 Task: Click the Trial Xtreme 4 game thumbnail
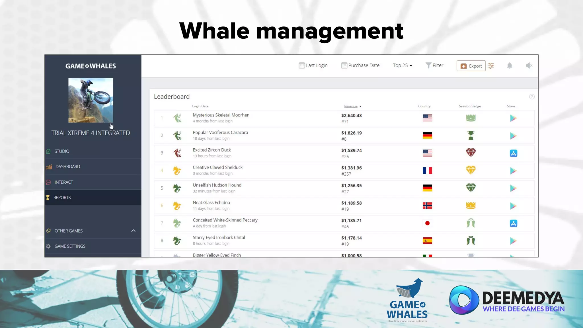tap(91, 100)
